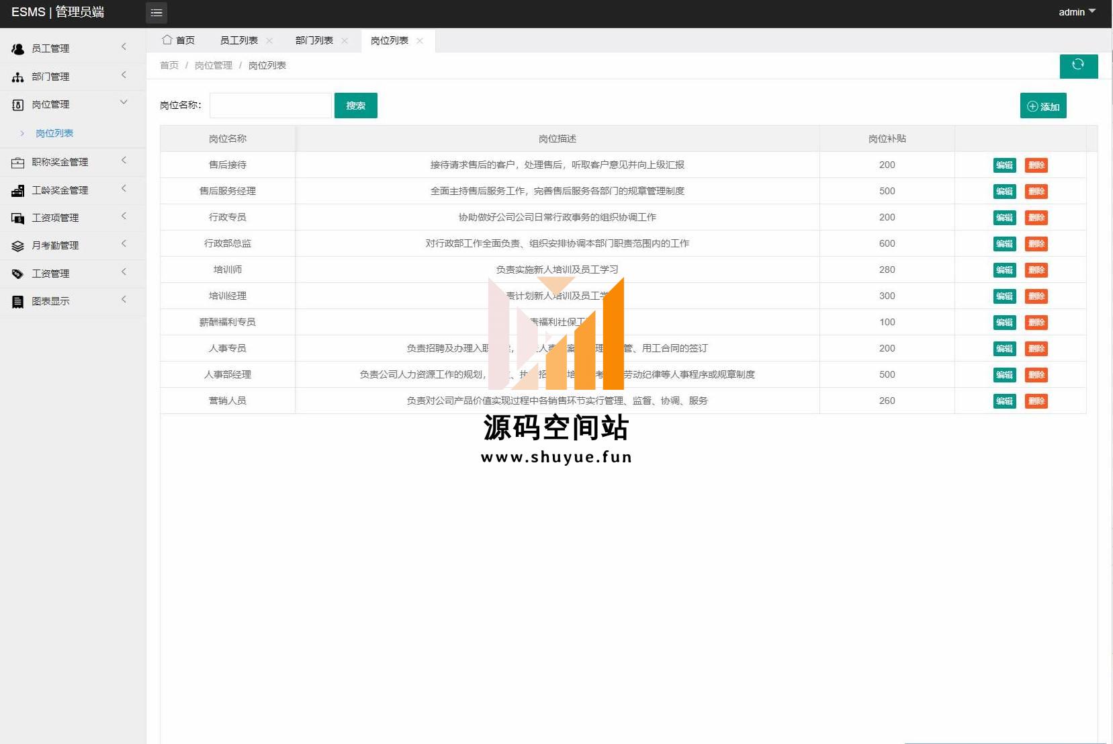Click the 岗位管理 badge icon
This screenshot has height=744, width=1113.
click(18, 105)
